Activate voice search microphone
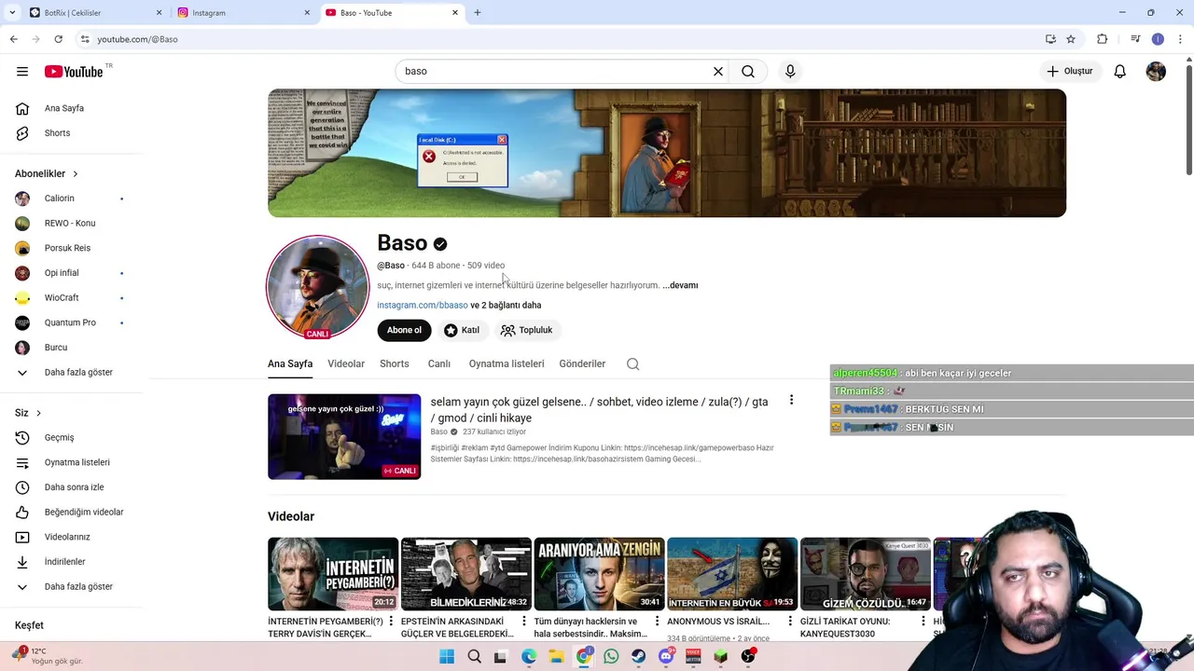1194x671 pixels. point(790,71)
